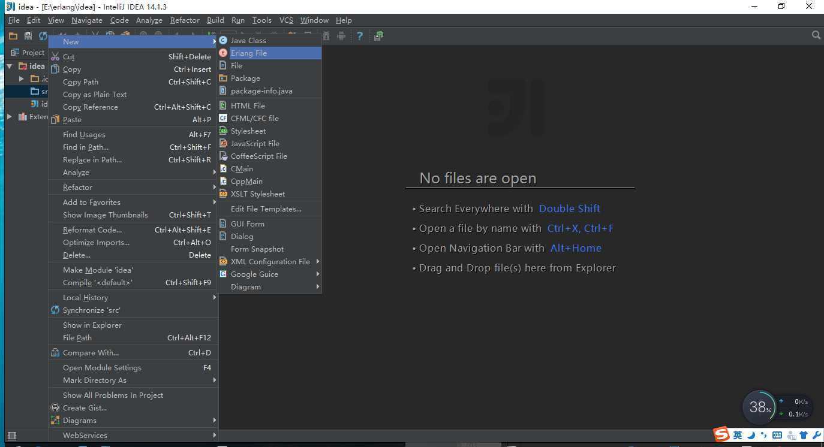This screenshot has height=447, width=824.
Task: Switch to the Project tool window tab
Action: click(x=28, y=52)
